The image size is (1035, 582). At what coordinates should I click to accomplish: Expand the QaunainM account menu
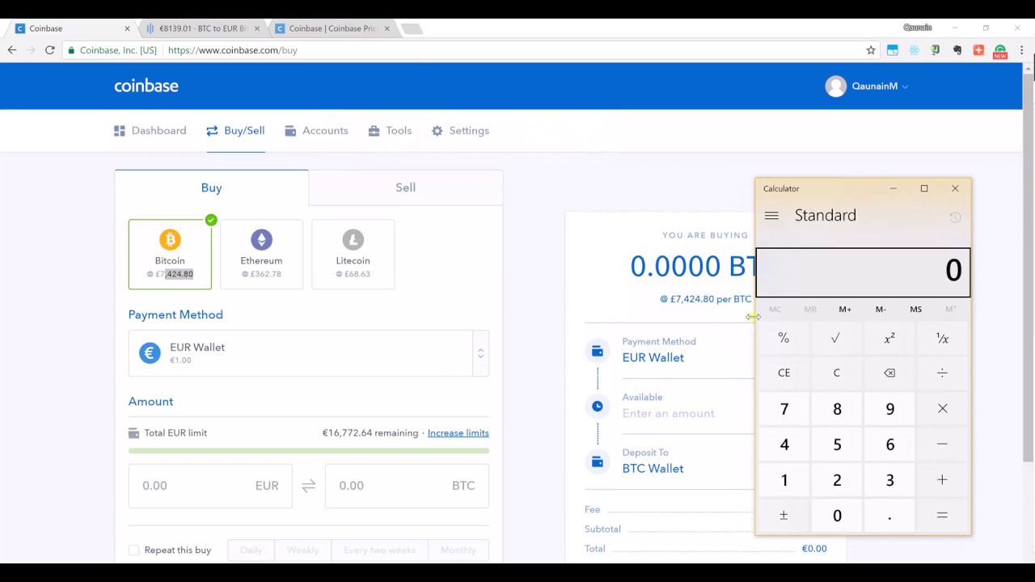[879, 86]
